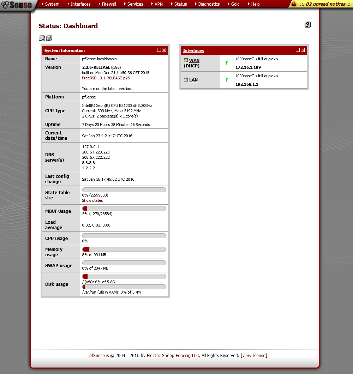This screenshot has width=353, height=374.
Task: Open the dashboard help icon
Action: pyautogui.click(x=307, y=25)
